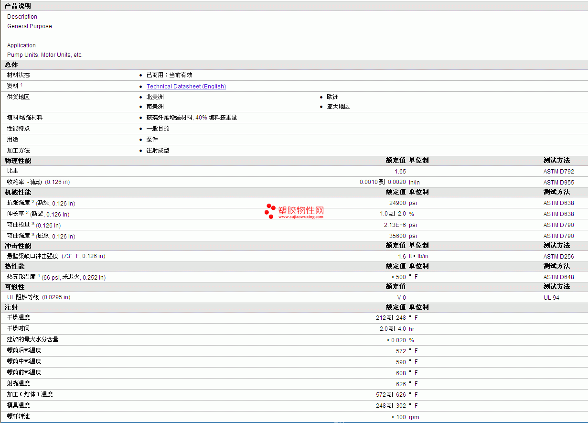Click the 螺筒后部温度 row label
This screenshot has width=588, height=423.
point(24,350)
